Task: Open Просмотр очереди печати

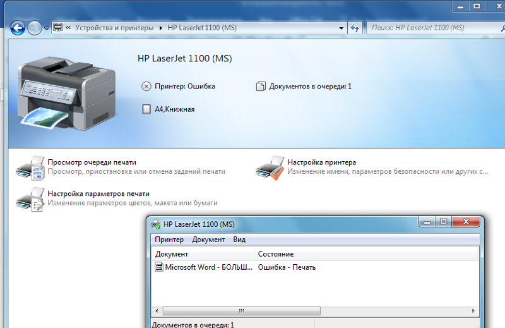Action: pyautogui.click(x=92, y=162)
